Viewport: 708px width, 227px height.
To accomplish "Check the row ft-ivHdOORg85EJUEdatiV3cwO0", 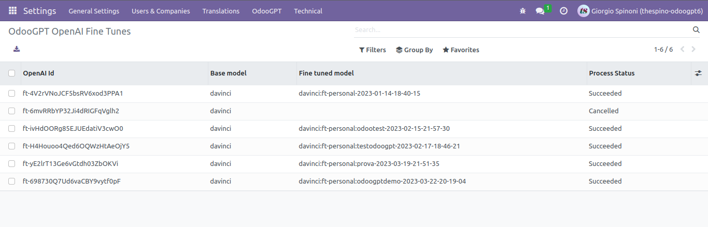I will pyautogui.click(x=11, y=129).
